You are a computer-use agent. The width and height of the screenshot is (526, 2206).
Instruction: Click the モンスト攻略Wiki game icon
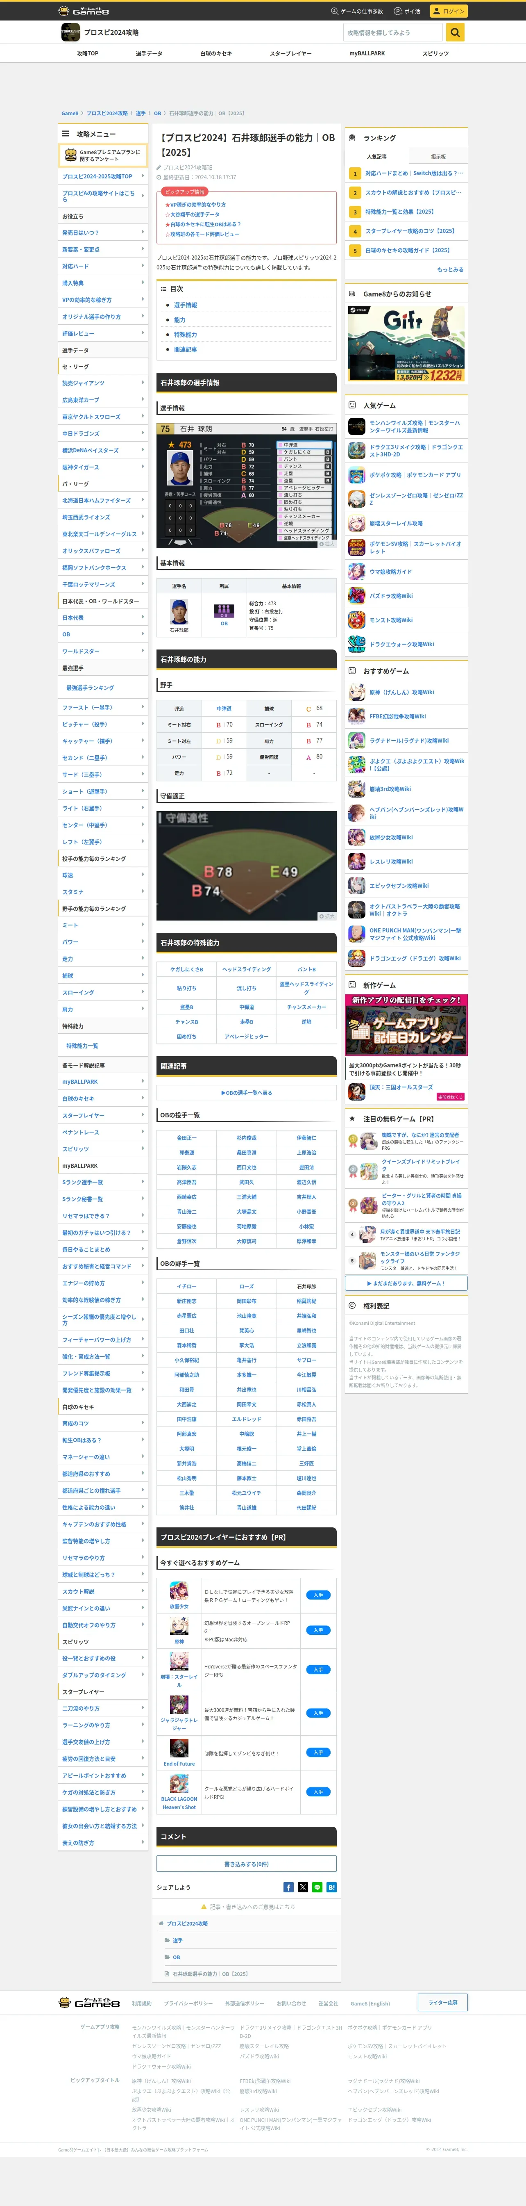[357, 620]
